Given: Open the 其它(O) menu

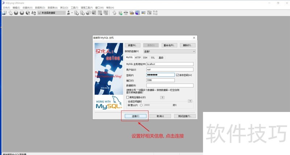Looking at the screenshot, I should point(64,8).
